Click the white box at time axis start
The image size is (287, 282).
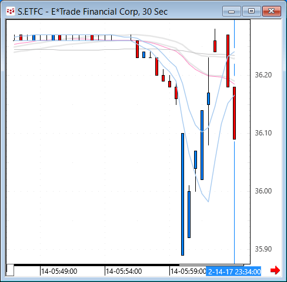pos(10,270)
